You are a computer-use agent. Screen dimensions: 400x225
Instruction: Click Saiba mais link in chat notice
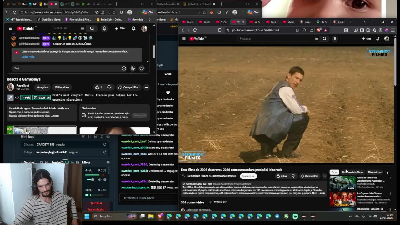[x=28, y=57]
